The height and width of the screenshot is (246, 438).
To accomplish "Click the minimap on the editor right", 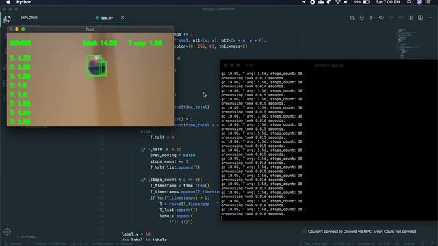I will coord(409,43).
